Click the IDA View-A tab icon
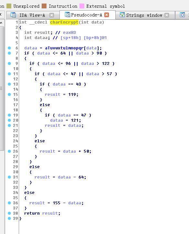This screenshot has width=189, height=234. click(x=14, y=15)
